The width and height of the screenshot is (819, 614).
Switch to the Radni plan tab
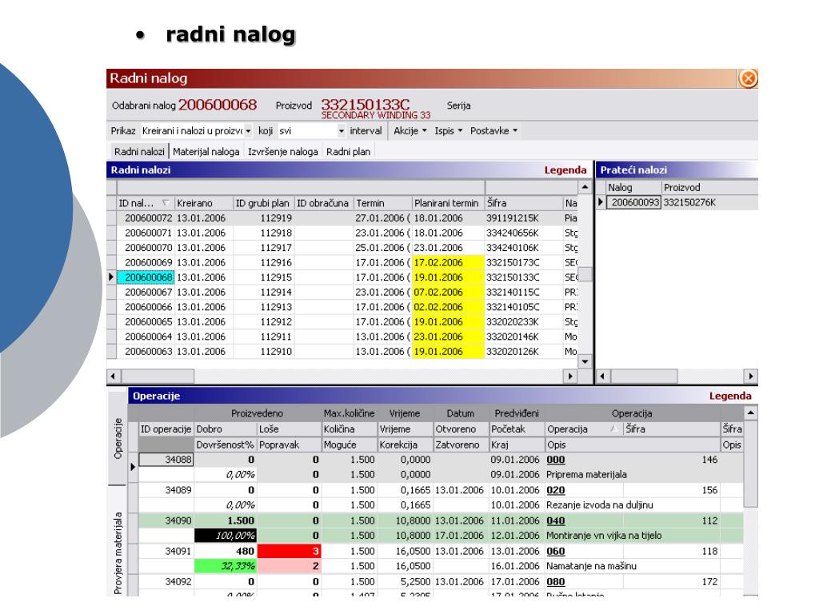click(348, 151)
